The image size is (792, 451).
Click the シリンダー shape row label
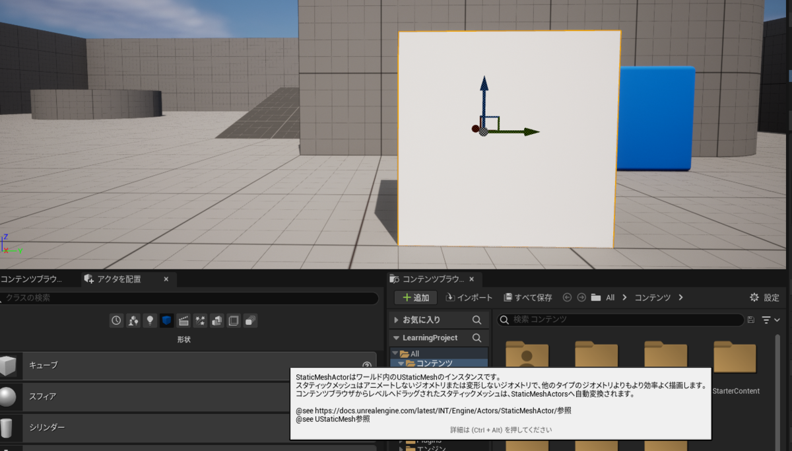(47, 428)
